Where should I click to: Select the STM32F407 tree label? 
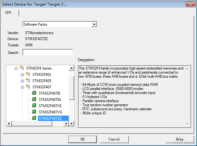tap(42, 87)
